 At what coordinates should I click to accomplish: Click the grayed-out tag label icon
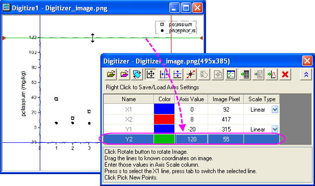tap(204, 74)
